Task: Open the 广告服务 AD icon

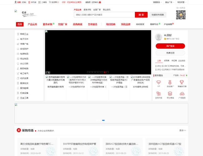Action: (182, 94)
